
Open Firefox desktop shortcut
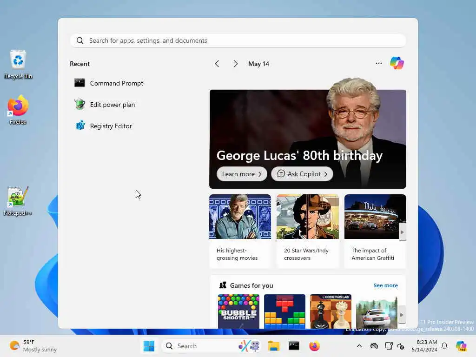(18, 110)
